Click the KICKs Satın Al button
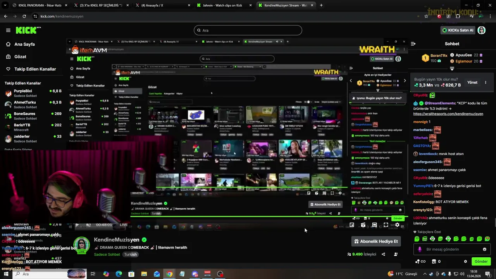 pos(458,30)
